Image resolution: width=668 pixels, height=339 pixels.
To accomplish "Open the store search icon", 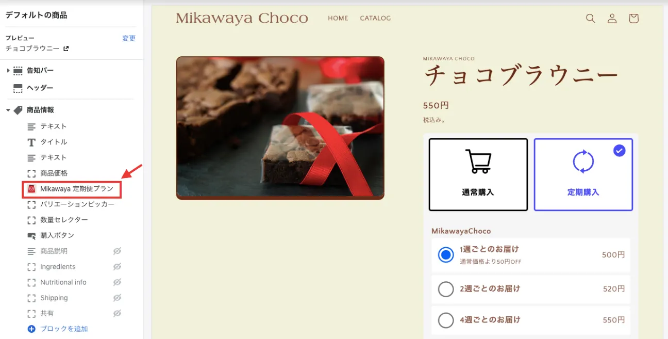I will click(591, 19).
